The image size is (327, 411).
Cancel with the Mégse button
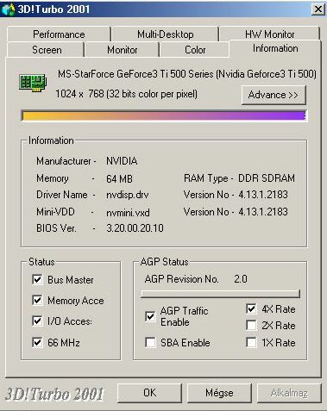click(219, 393)
